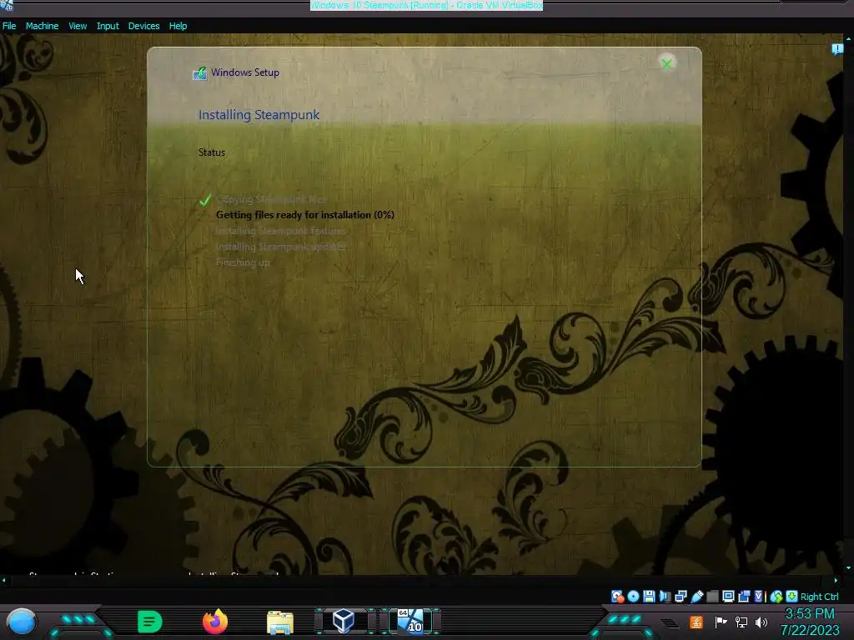
Task: Open the Devices menu
Action: click(143, 26)
